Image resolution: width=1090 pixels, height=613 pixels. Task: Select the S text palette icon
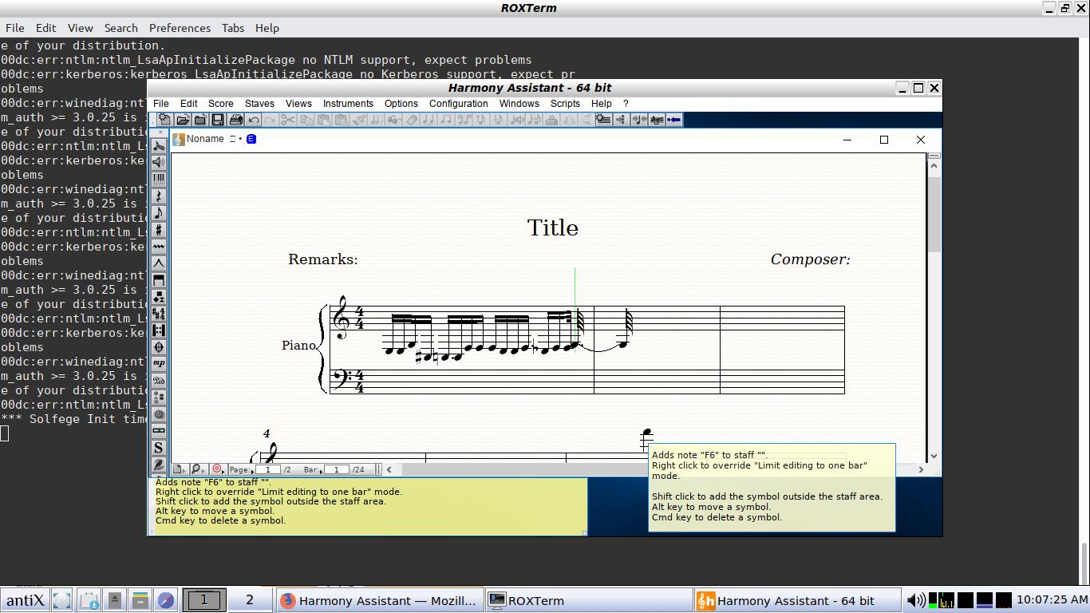click(159, 448)
